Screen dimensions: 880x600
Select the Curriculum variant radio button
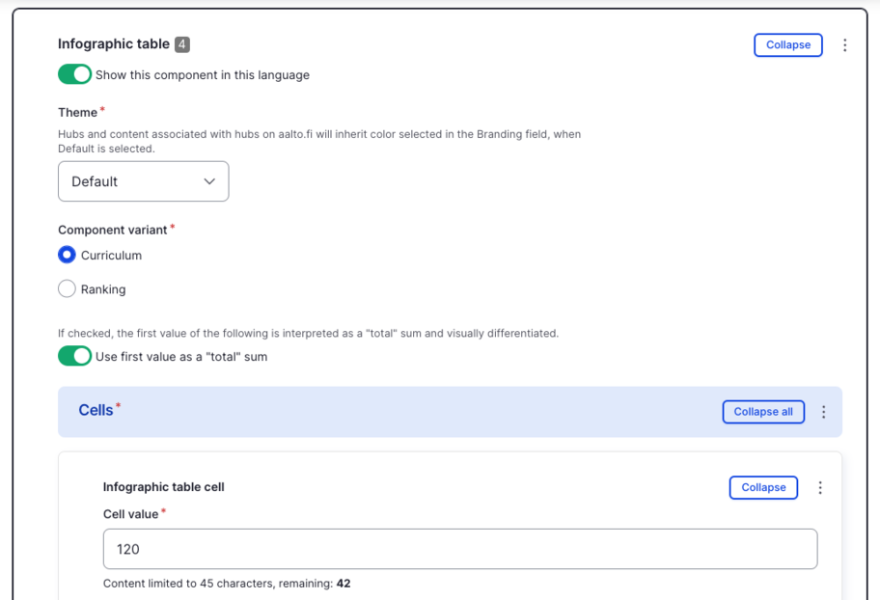pos(67,255)
